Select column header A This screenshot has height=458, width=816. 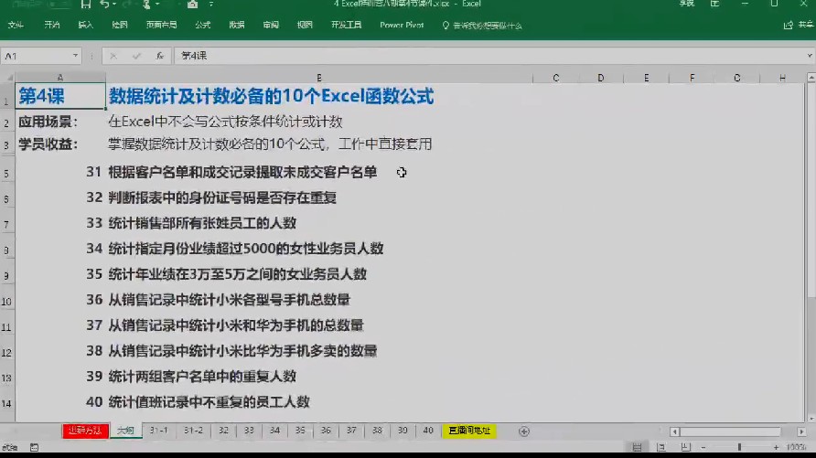pos(60,78)
